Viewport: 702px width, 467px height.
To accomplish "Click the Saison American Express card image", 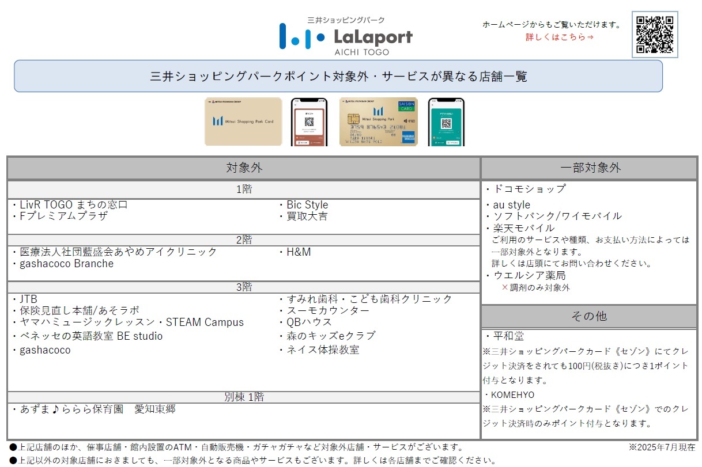I will pos(378,122).
